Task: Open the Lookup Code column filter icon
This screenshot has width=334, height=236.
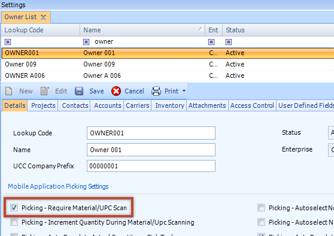Action: (x=8, y=42)
